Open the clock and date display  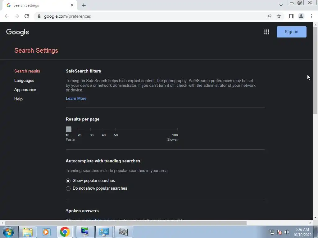click(x=302, y=232)
